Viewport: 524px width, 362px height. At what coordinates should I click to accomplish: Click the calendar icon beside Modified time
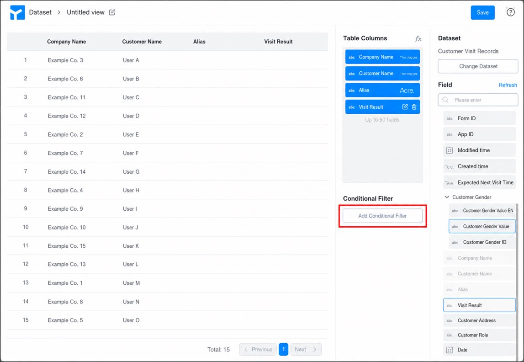pyautogui.click(x=450, y=150)
